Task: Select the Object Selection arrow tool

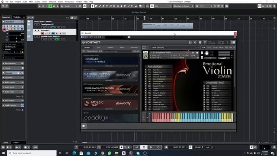Action: click(x=92, y=6)
